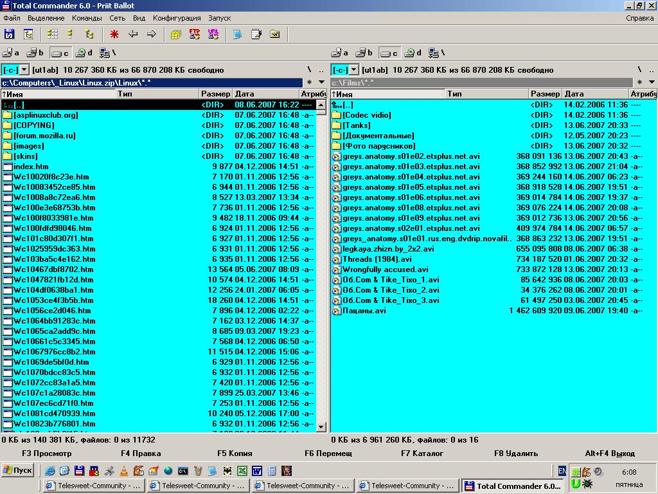The width and height of the screenshot is (658, 494).
Task: Click the red asterisk invert selection icon
Action: click(114, 34)
